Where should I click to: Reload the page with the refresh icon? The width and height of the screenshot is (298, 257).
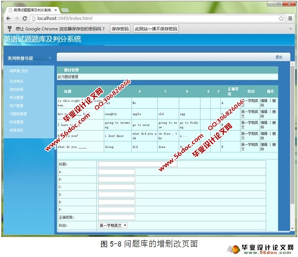click(x=25, y=19)
